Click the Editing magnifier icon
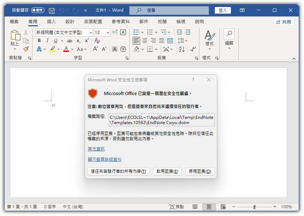The image size is (304, 216). pyautogui.click(x=229, y=34)
